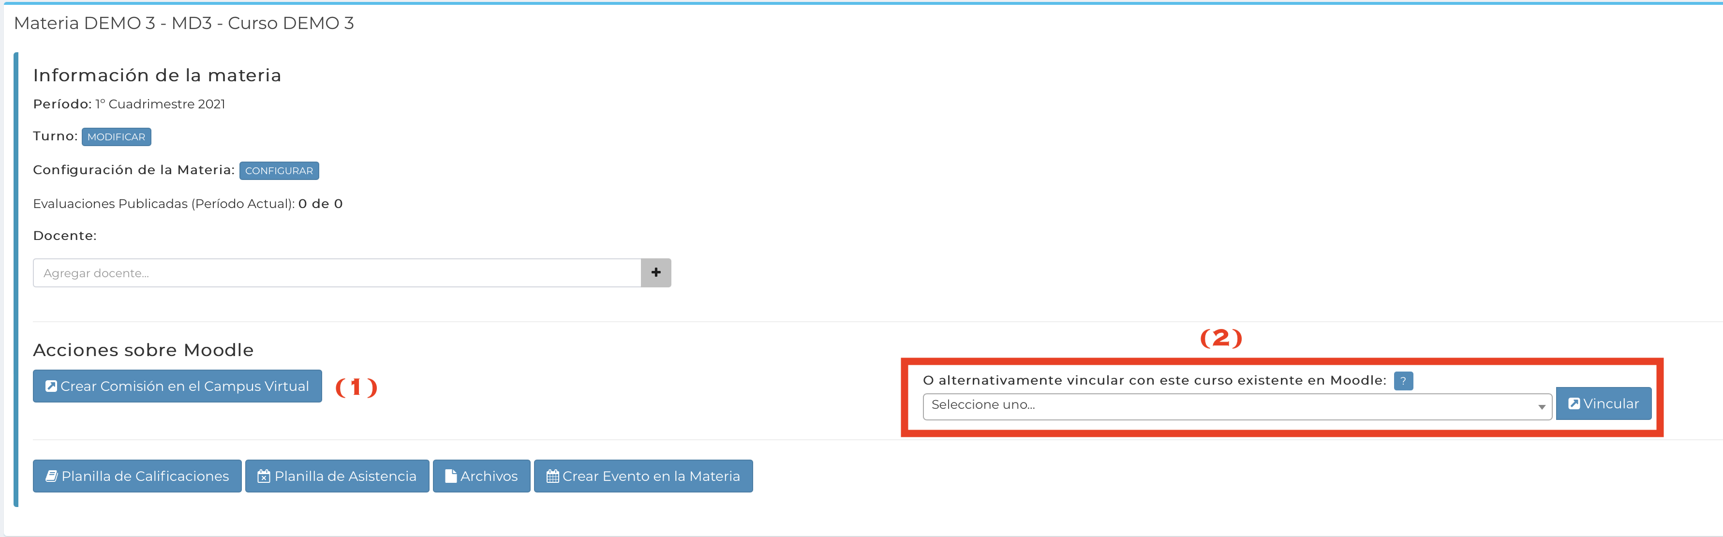
Task: Click external-link icon on Crear Comisión button
Action: pyautogui.click(x=51, y=386)
